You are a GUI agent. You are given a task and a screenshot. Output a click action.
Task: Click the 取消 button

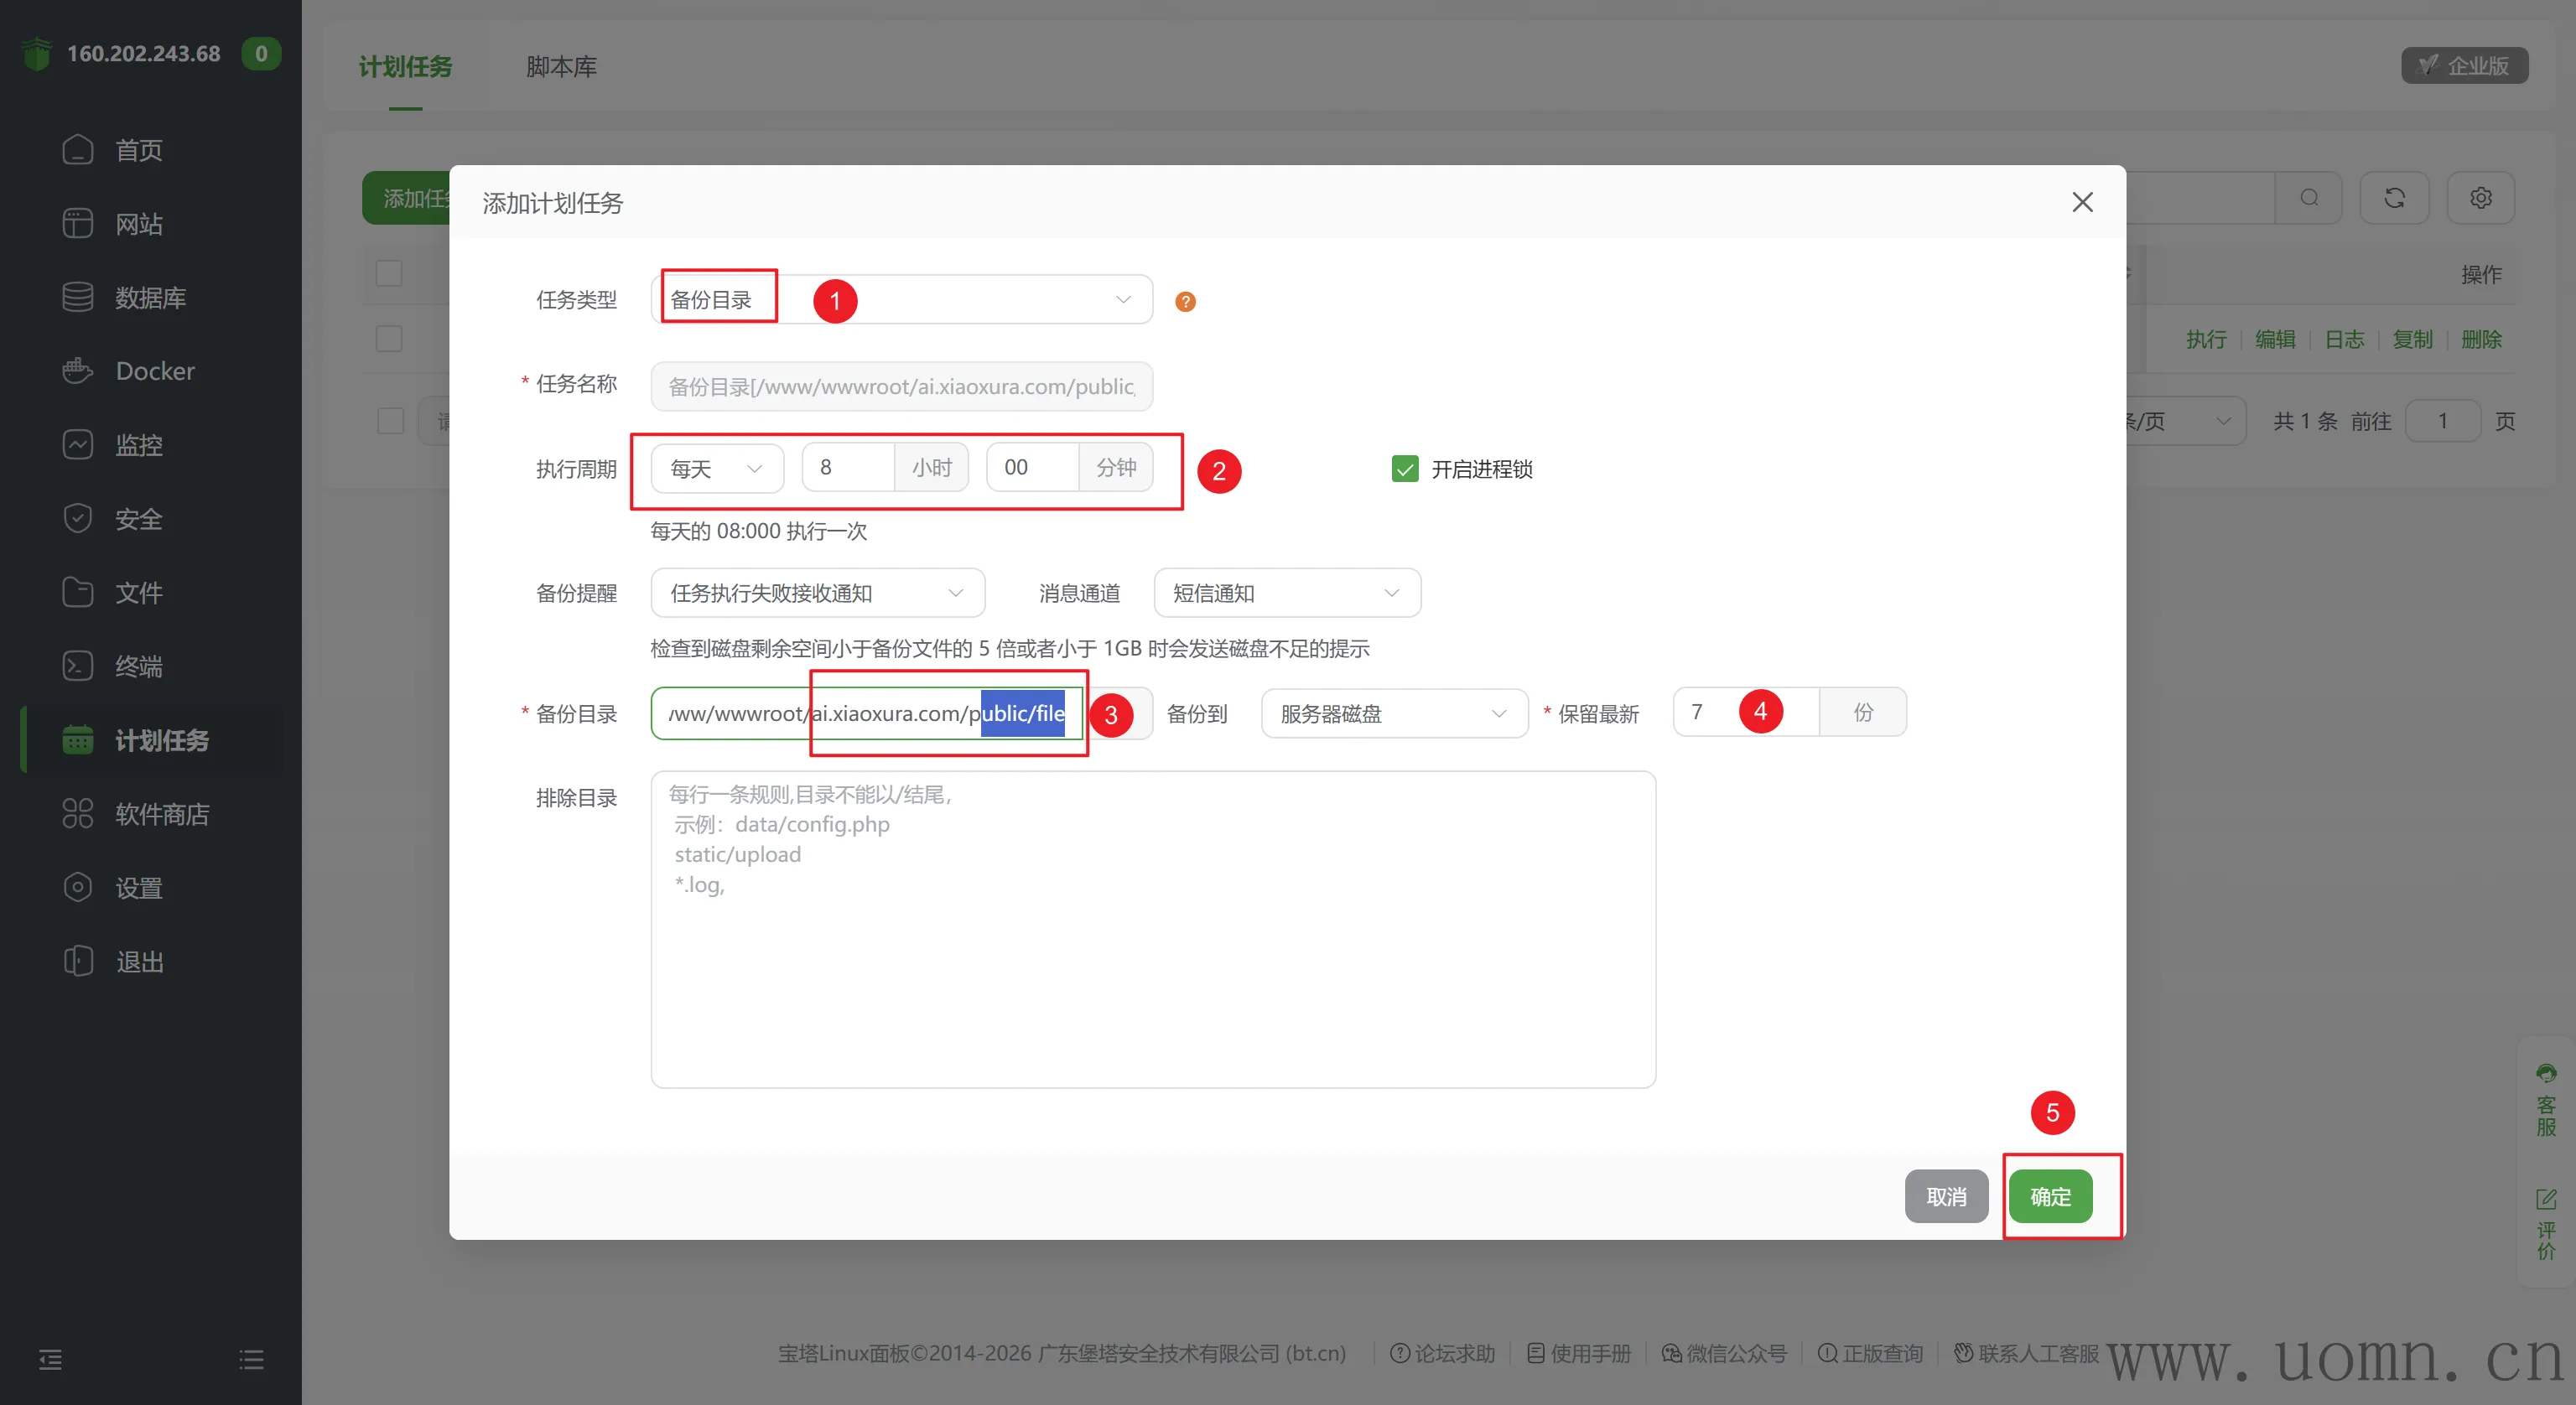point(1945,1196)
